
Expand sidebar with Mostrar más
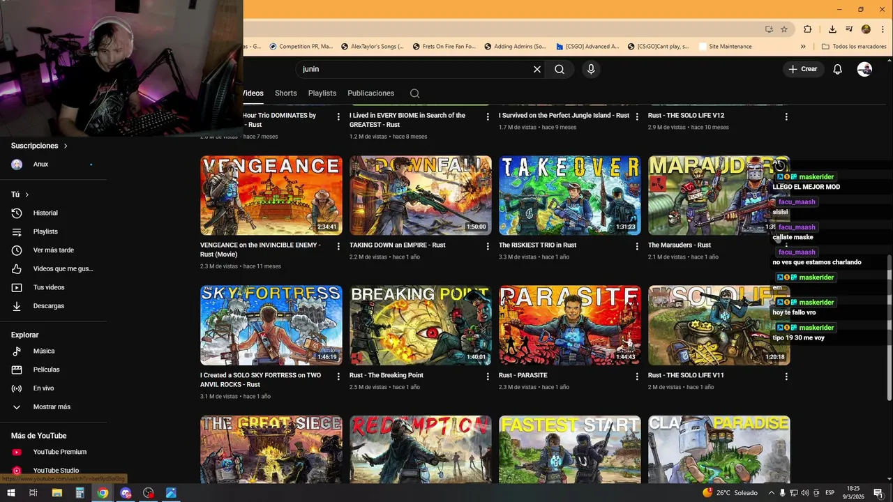pyautogui.click(x=52, y=406)
